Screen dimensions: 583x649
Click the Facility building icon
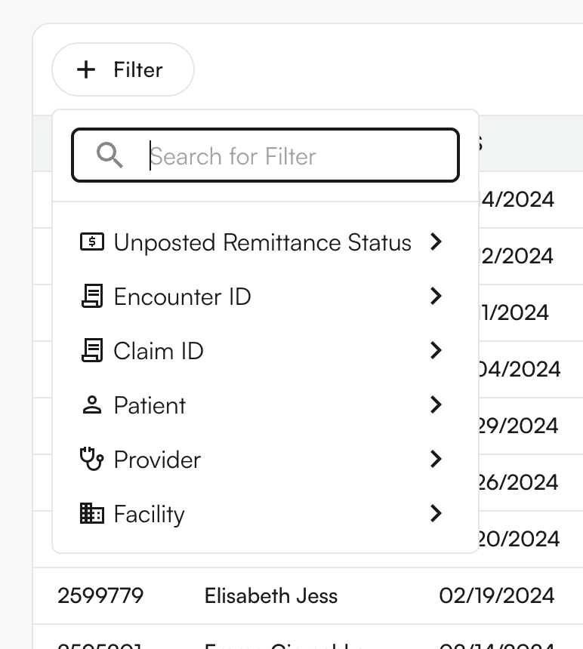(x=92, y=514)
